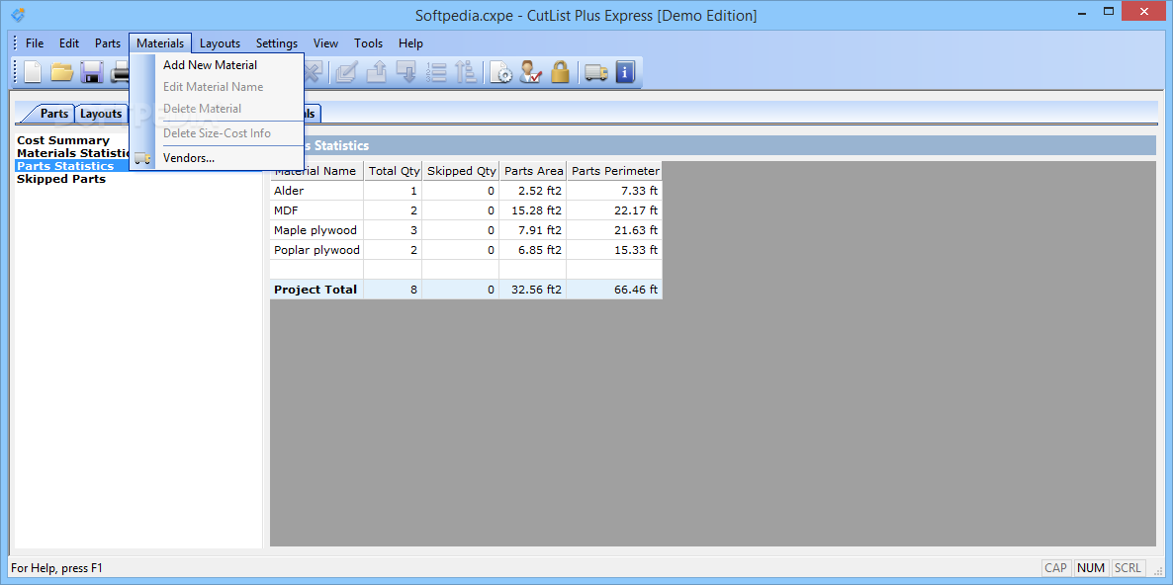The height and width of the screenshot is (585, 1173).
Task: Click the Project Total row label
Action: [317, 290]
